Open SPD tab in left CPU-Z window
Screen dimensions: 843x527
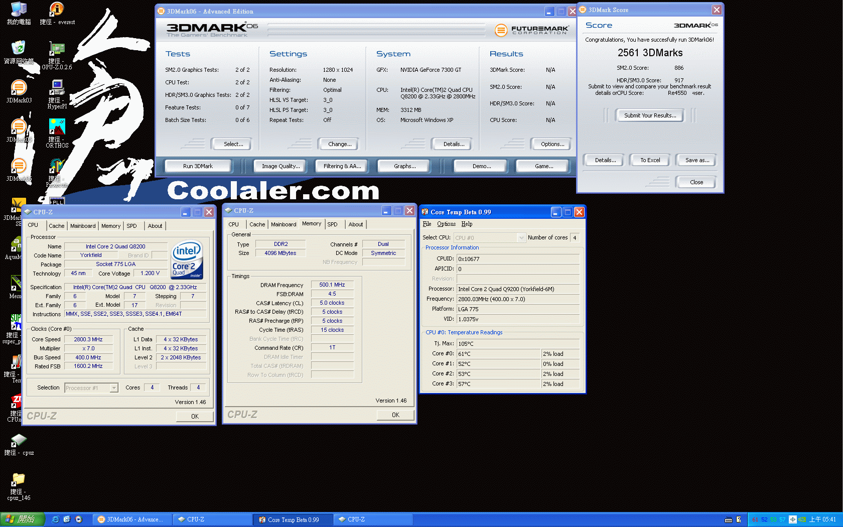132,226
